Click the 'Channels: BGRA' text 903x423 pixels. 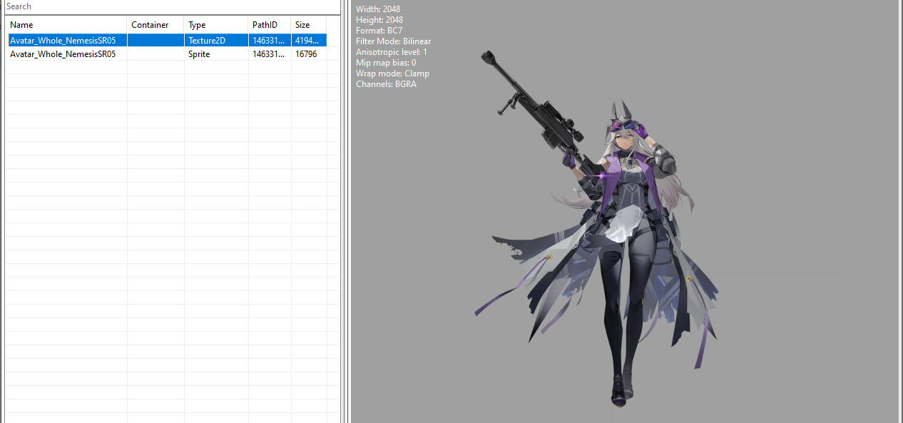[x=386, y=84]
